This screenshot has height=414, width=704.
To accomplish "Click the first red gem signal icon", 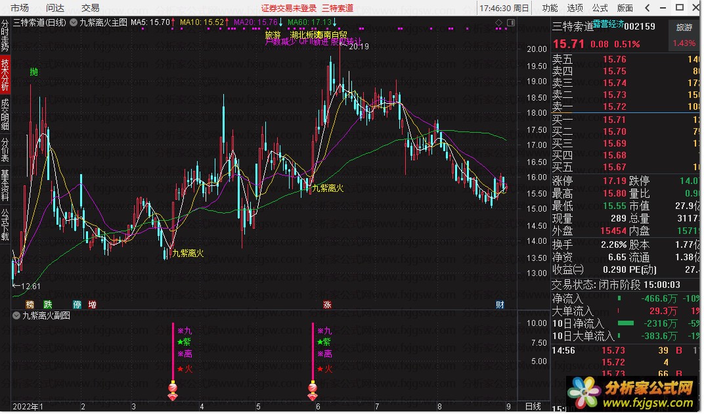I will tap(173, 392).
